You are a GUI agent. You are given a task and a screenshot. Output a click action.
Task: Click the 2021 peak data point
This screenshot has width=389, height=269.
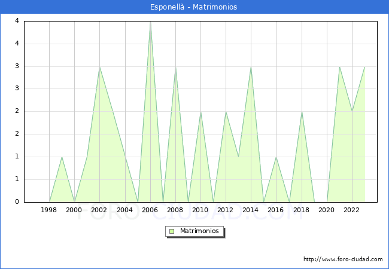coord(339,66)
